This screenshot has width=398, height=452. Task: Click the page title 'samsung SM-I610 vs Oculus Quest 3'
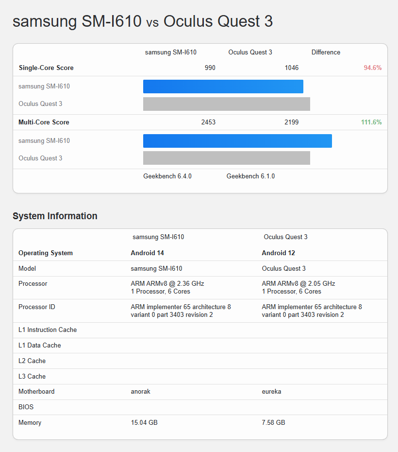(x=143, y=21)
